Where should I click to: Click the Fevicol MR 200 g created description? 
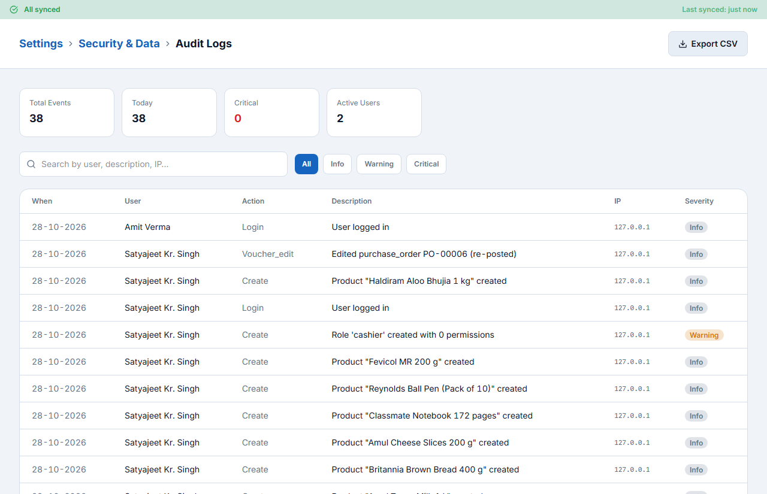[403, 362]
